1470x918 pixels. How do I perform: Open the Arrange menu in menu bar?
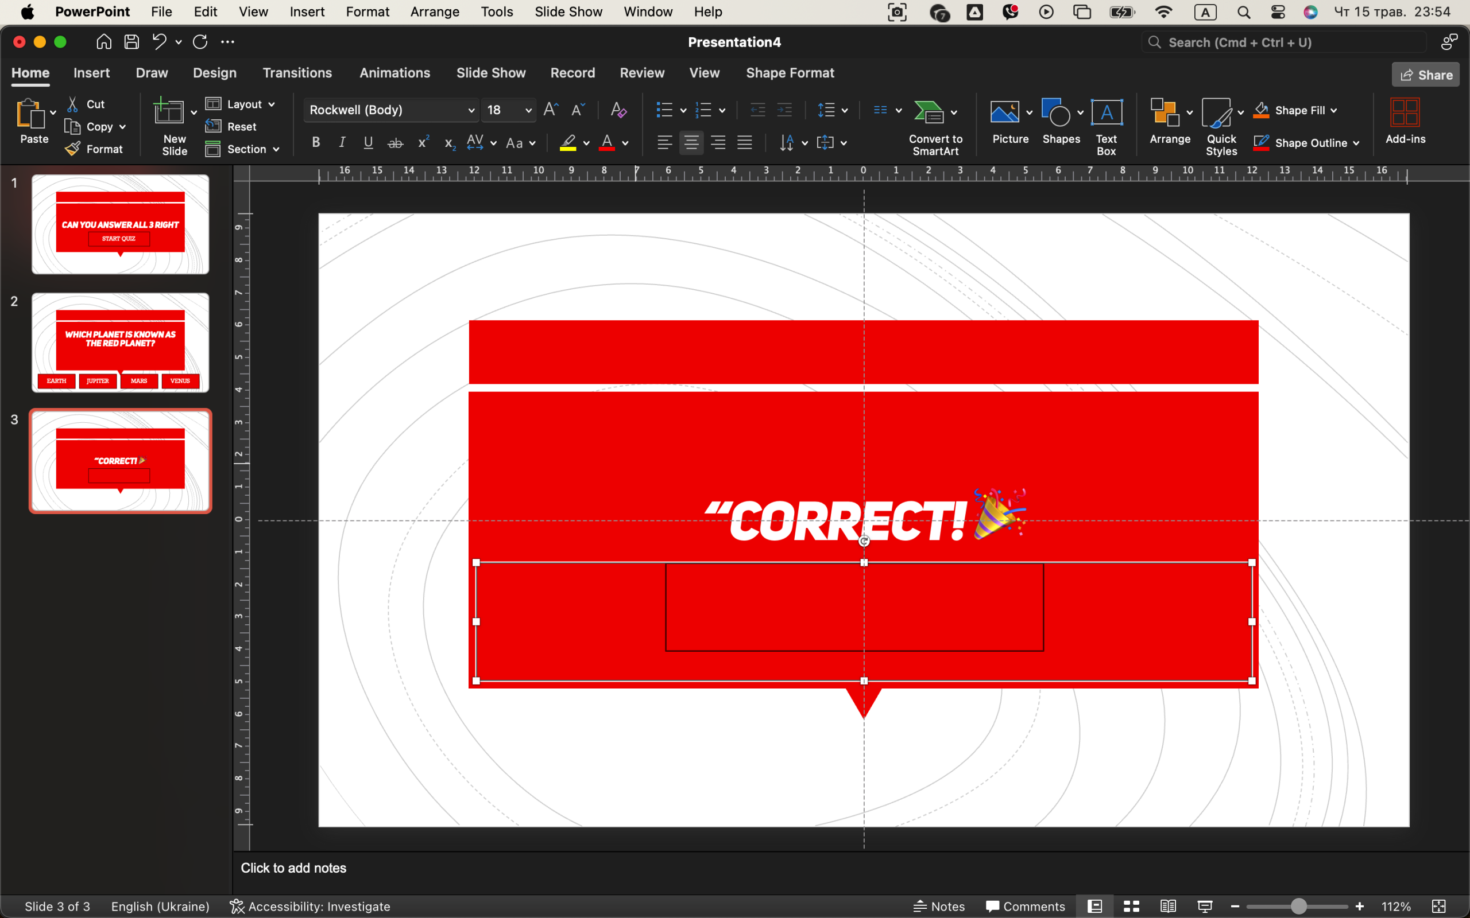[434, 11]
